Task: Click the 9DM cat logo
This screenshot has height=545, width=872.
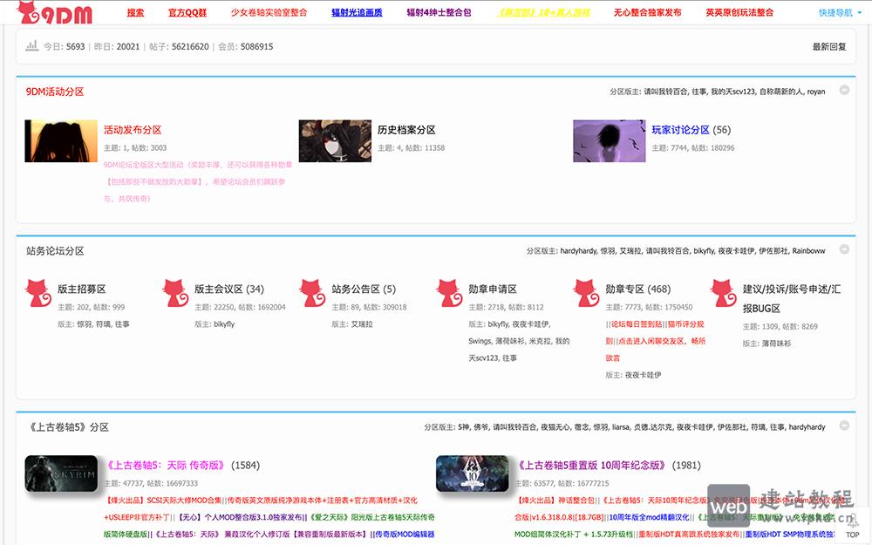Action: [54, 12]
